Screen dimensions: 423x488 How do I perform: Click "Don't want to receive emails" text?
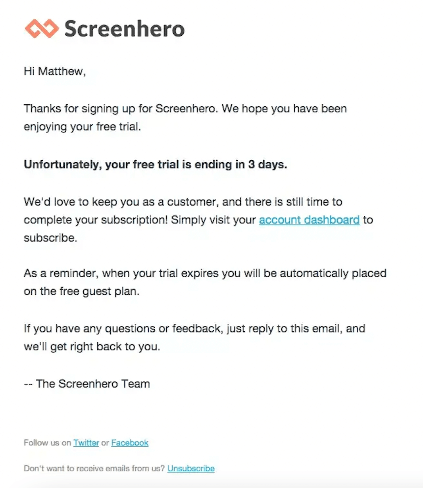(94, 469)
